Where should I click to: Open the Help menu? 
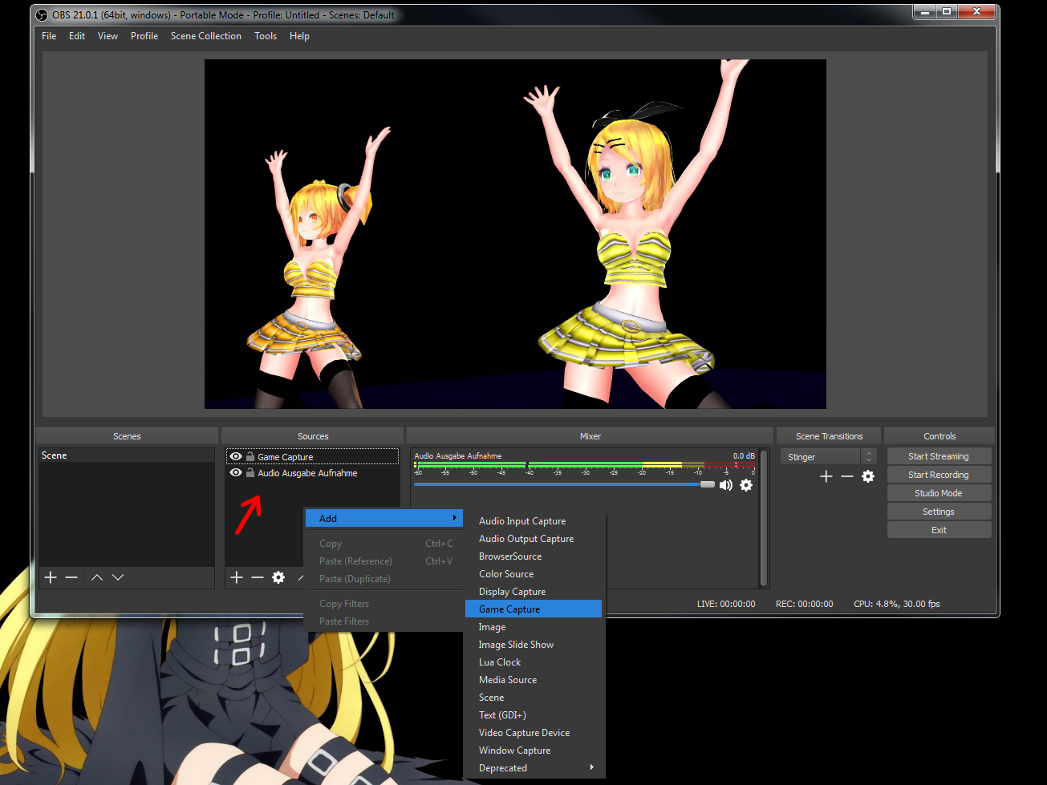[299, 36]
